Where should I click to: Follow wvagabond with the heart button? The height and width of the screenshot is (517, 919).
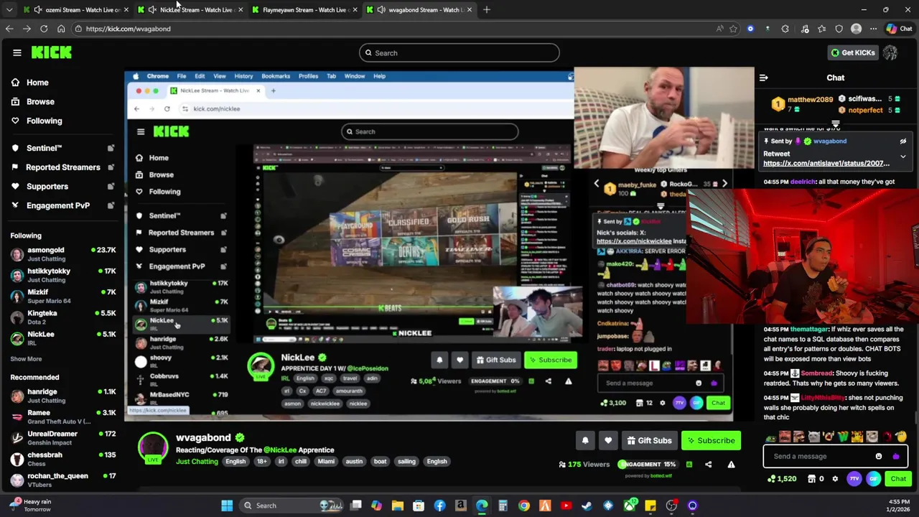coord(608,440)
